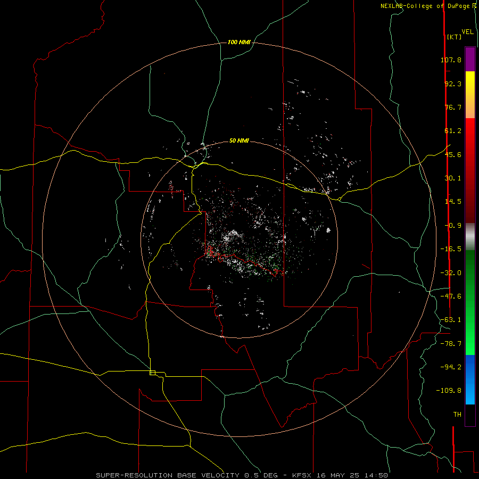Click the gray segment of velocity color bar
The height and width of the screenshot is (479, 479).
pos(470,237)
